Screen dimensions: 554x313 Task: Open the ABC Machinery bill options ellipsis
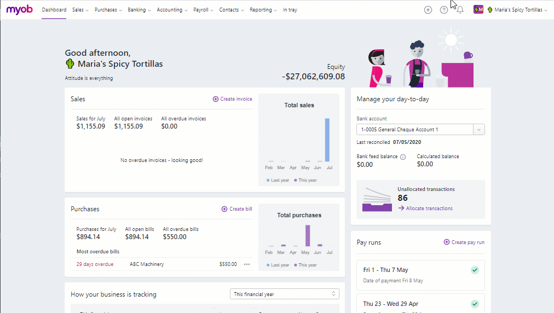(247, 264)
